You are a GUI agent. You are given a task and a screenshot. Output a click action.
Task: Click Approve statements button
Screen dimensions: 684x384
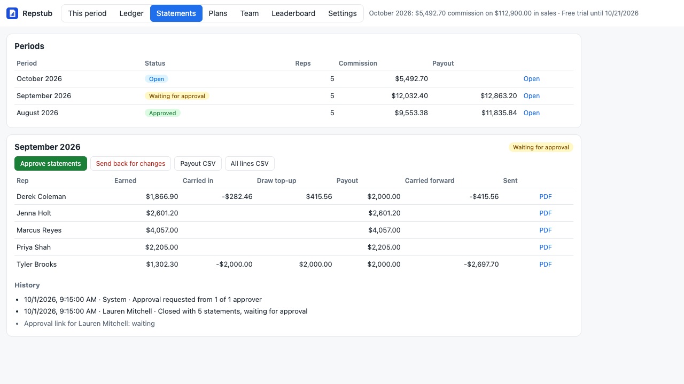tap(51, 164)
